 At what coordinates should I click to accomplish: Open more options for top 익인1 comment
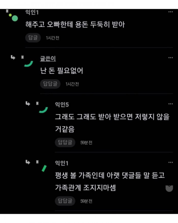point(170,12)
